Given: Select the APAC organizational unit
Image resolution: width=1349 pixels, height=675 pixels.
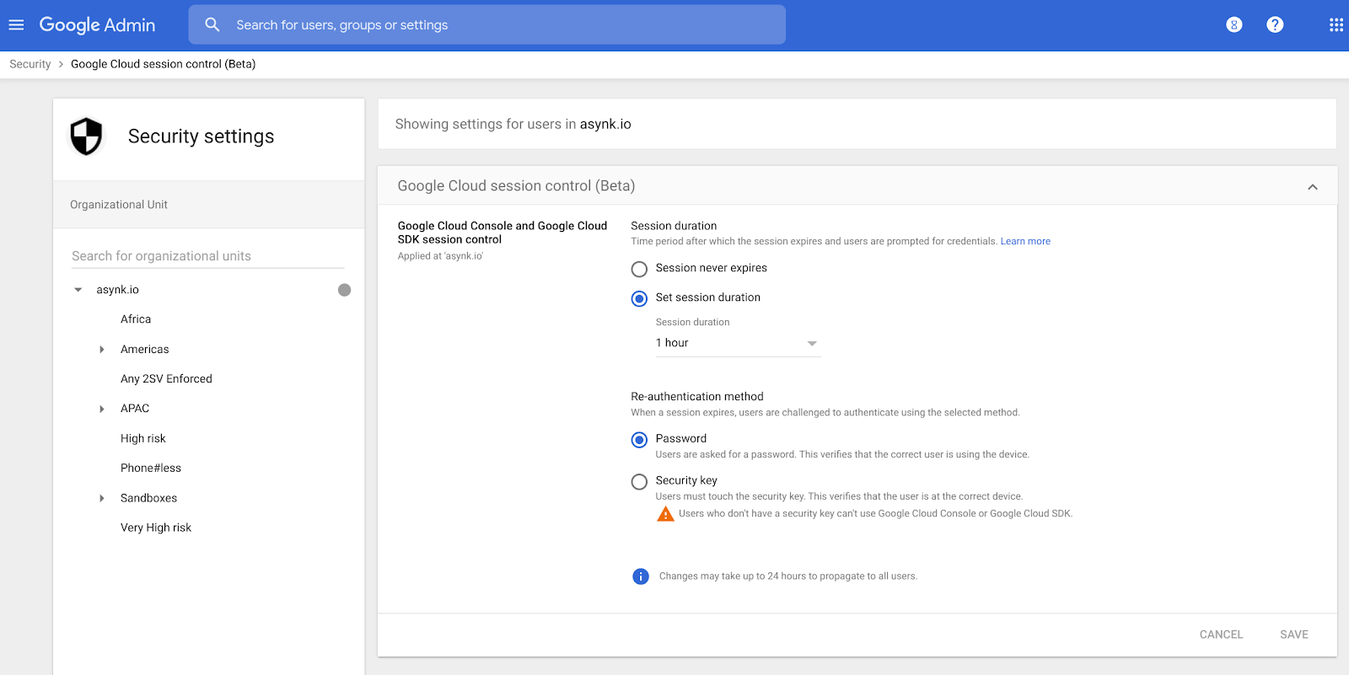Looking at the screenshot, I should (135, 409).
